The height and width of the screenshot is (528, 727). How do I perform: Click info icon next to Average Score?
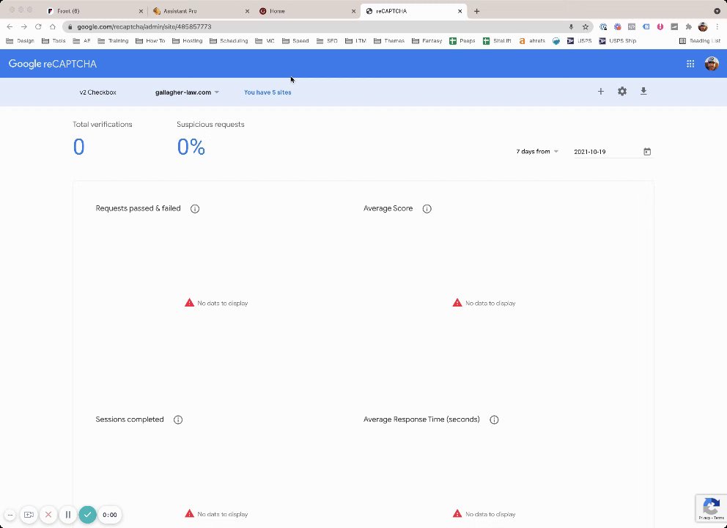click(x=427, y=209)
